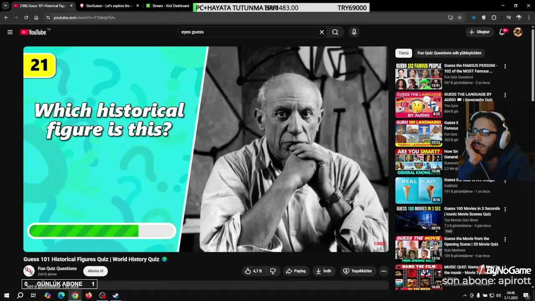Select the Fun Quiz Questions adlı yükleyiciden chip
Screen dimensions: 535x301
click(x=449, y=53)
